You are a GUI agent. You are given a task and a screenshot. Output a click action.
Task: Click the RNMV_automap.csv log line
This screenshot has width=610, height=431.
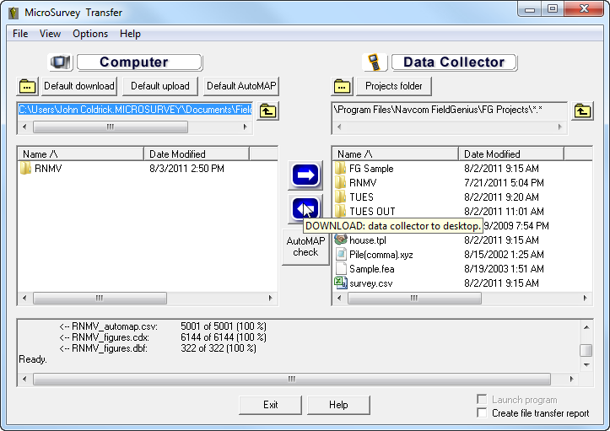(x=163, y=326)
